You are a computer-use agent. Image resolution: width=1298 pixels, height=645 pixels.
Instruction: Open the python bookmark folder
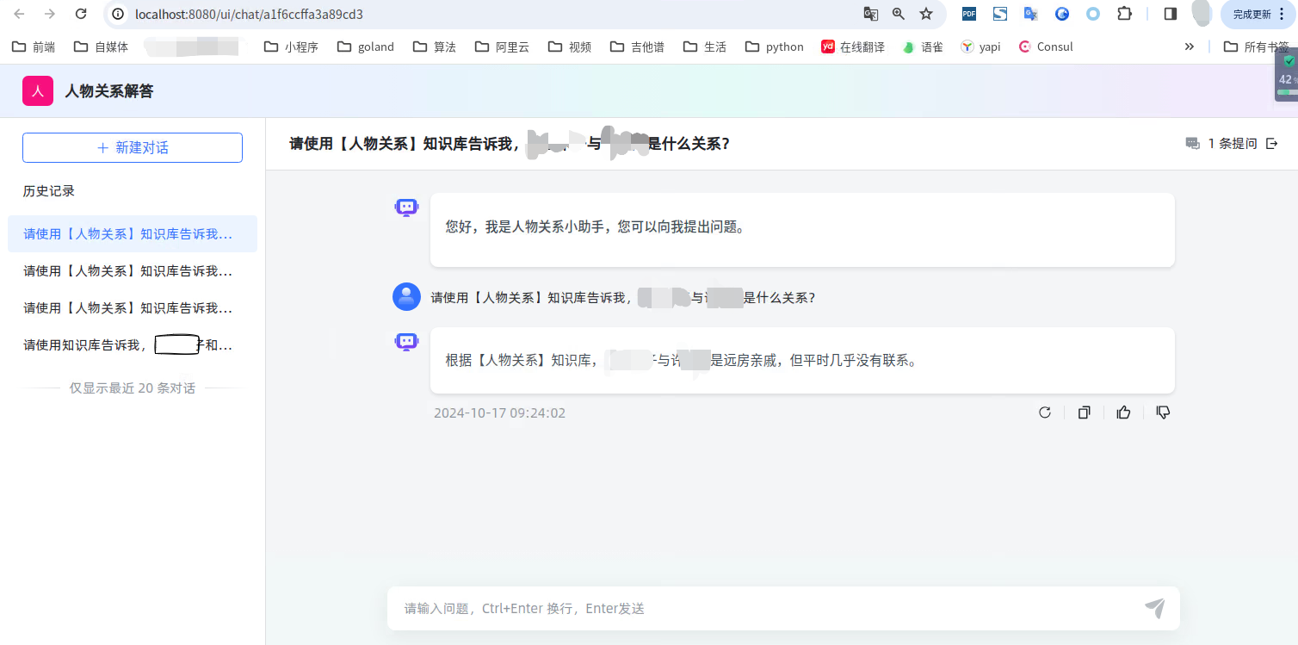coord(775,47)
